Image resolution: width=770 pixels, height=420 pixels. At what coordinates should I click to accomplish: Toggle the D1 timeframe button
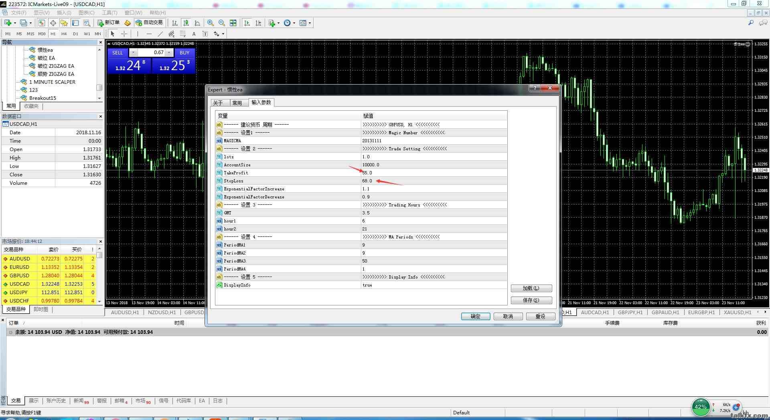coord(75,34)
